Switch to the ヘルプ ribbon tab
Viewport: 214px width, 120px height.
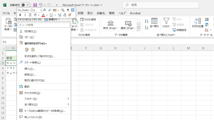[x=122, y=13]
